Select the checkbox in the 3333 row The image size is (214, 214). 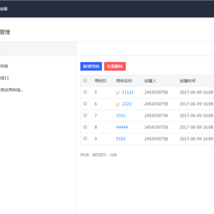(85, 115)
